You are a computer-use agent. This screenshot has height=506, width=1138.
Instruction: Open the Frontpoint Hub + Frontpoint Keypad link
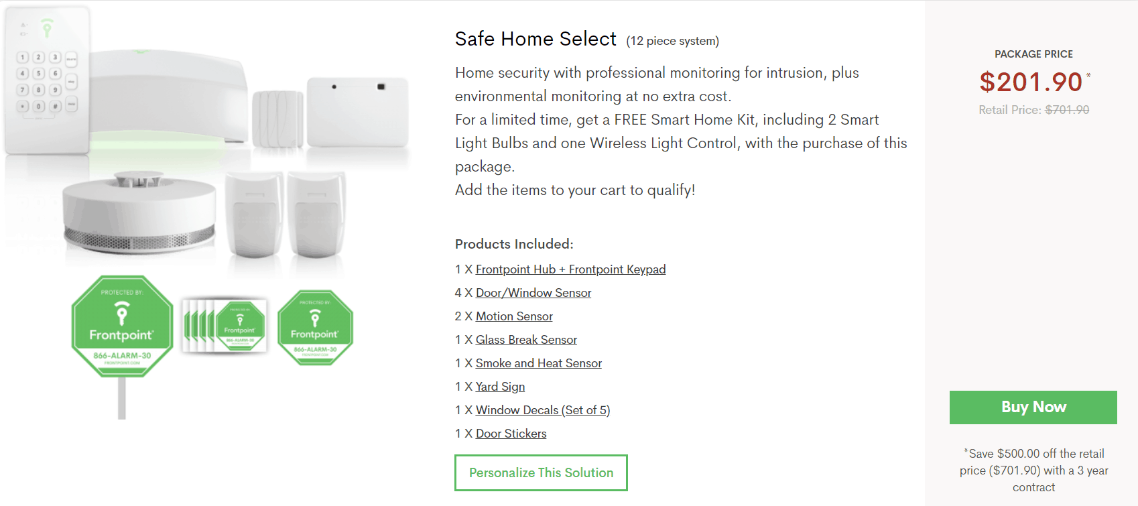click(x=570, y=269)
